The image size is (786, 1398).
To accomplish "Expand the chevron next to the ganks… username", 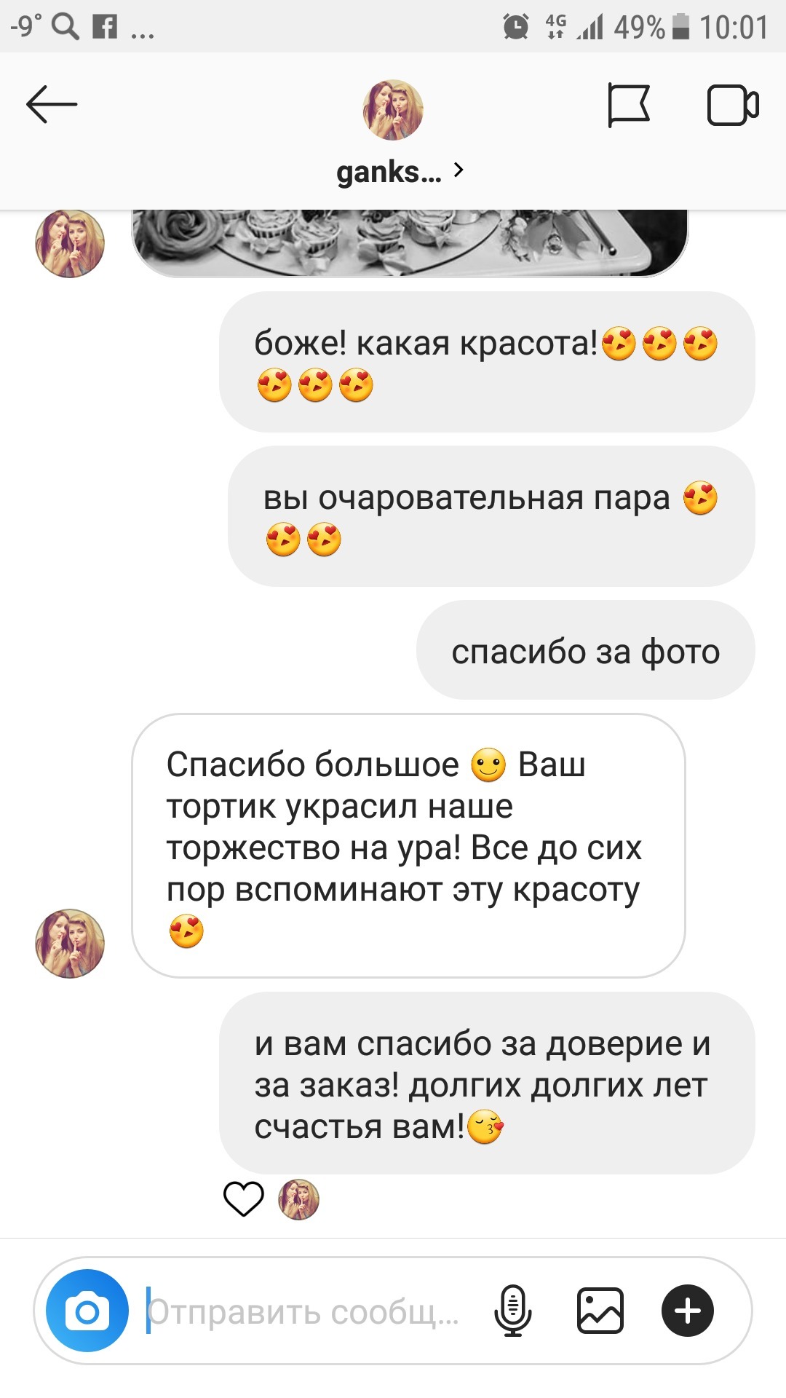I will 458,170.
